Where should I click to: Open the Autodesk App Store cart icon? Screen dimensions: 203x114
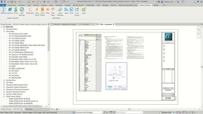tap(178, 2)
